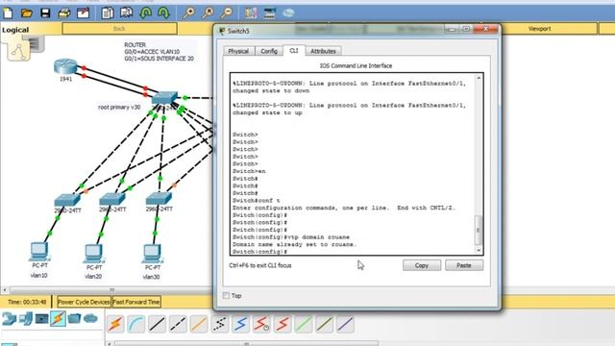Enable the Top checkbox in the Switch5 window
Viewport: 615px width, 346px height.
click(x=227, y=295)
